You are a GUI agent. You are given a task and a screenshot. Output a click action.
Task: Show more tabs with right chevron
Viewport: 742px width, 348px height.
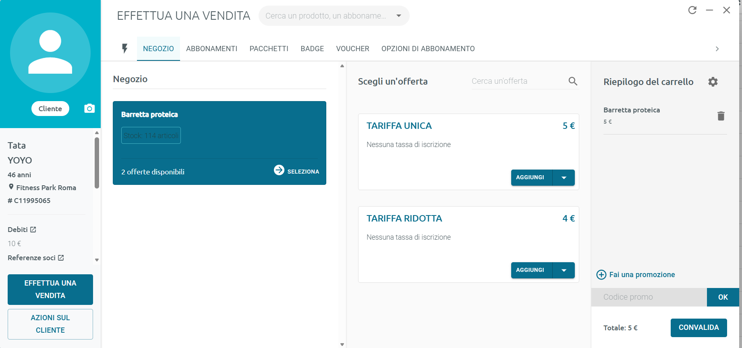coord(717,49)
